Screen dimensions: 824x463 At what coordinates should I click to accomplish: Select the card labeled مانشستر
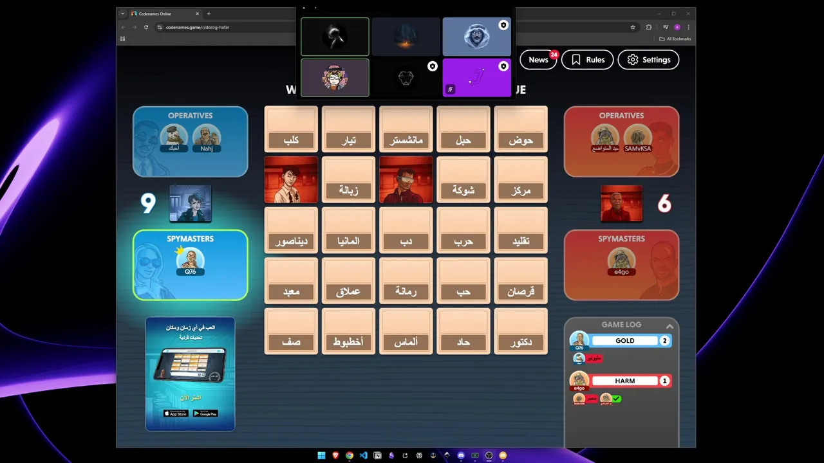click(x=406, y=129)
